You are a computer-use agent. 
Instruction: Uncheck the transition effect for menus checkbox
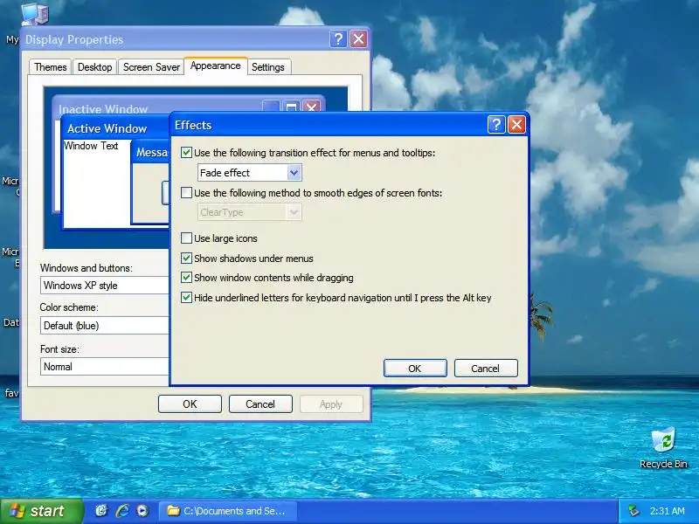[x=186, y=152]
